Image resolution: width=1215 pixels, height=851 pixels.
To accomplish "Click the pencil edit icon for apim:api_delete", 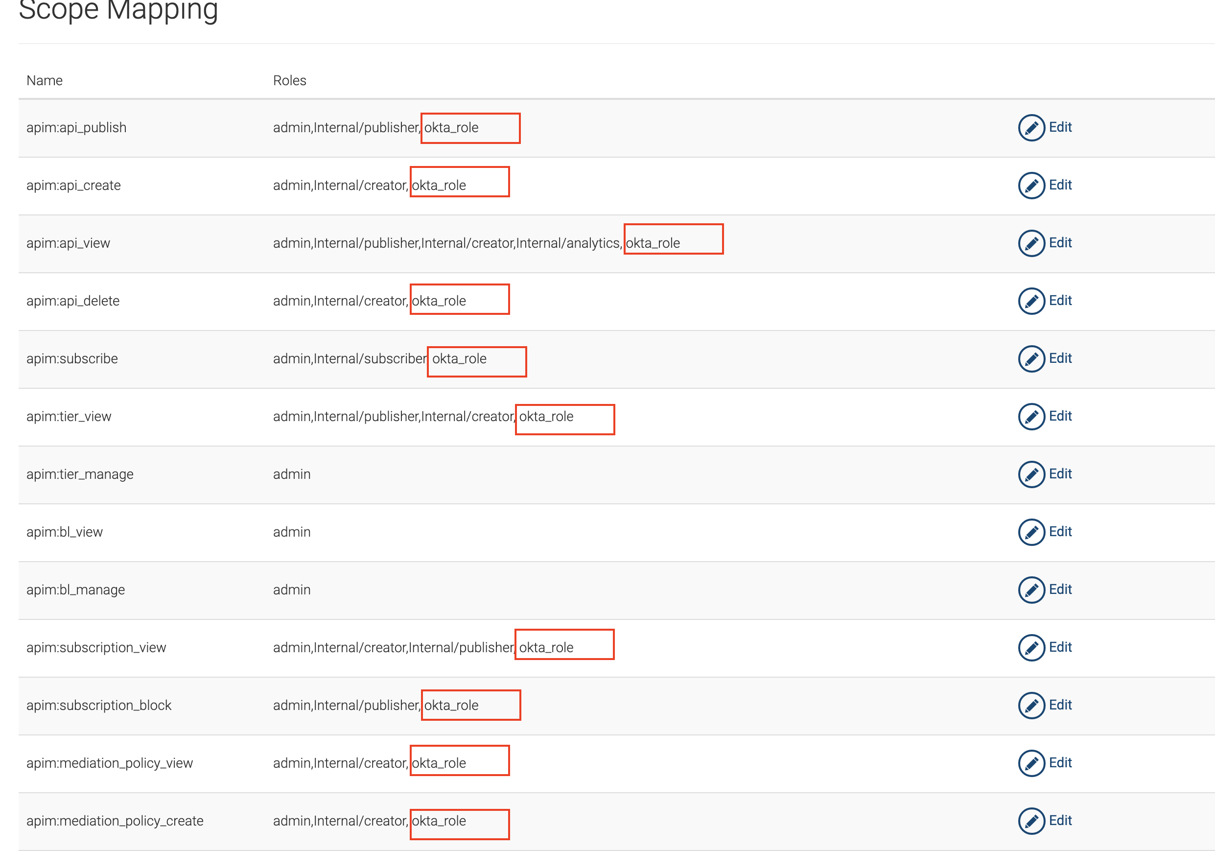I will tap(1031, 301).
